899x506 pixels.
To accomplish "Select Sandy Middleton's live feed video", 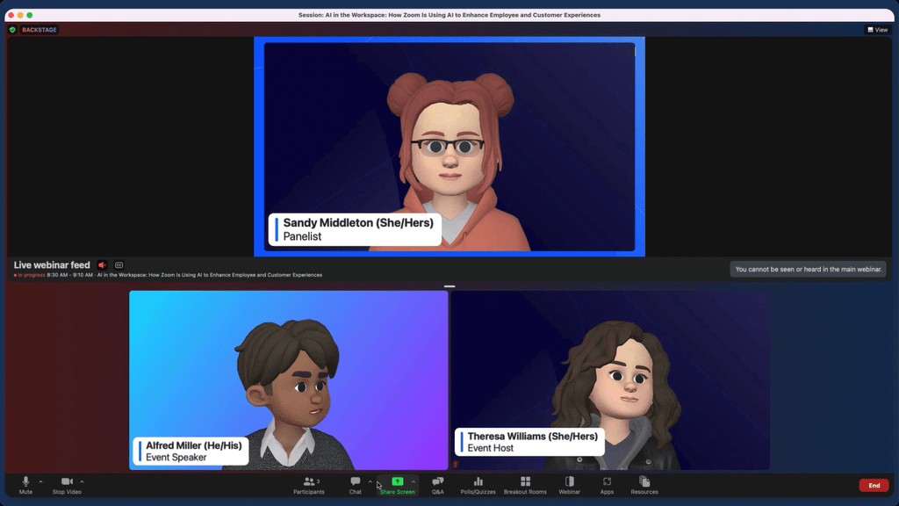I will [449, 147].
